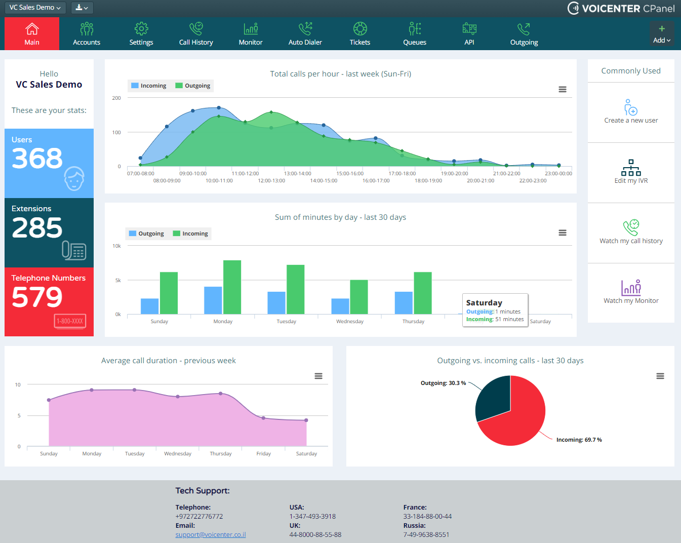Expand the Add dropdown
Screen dimensions: 681x543
click(x=662, y=34)
